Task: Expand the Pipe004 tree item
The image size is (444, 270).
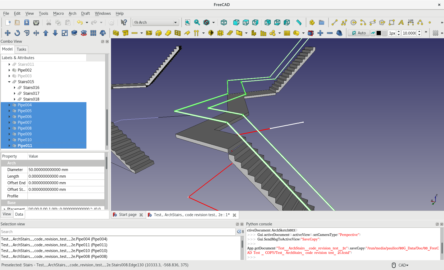Action: [x=9, y=105]
